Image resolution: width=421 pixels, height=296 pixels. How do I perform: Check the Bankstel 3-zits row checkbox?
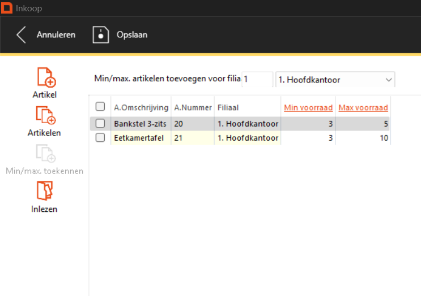coord(100,123)
